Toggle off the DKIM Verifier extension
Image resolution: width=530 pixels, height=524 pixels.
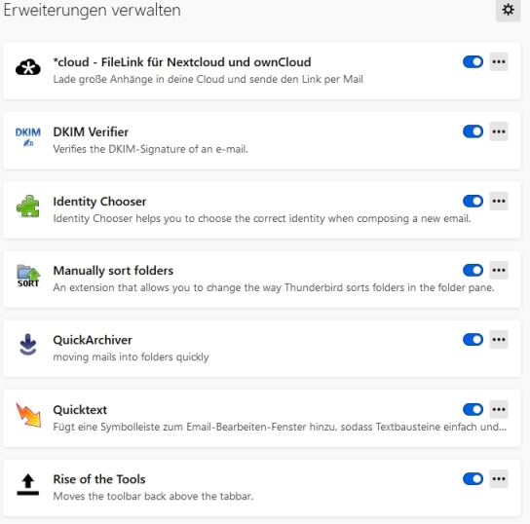(473, 131)
